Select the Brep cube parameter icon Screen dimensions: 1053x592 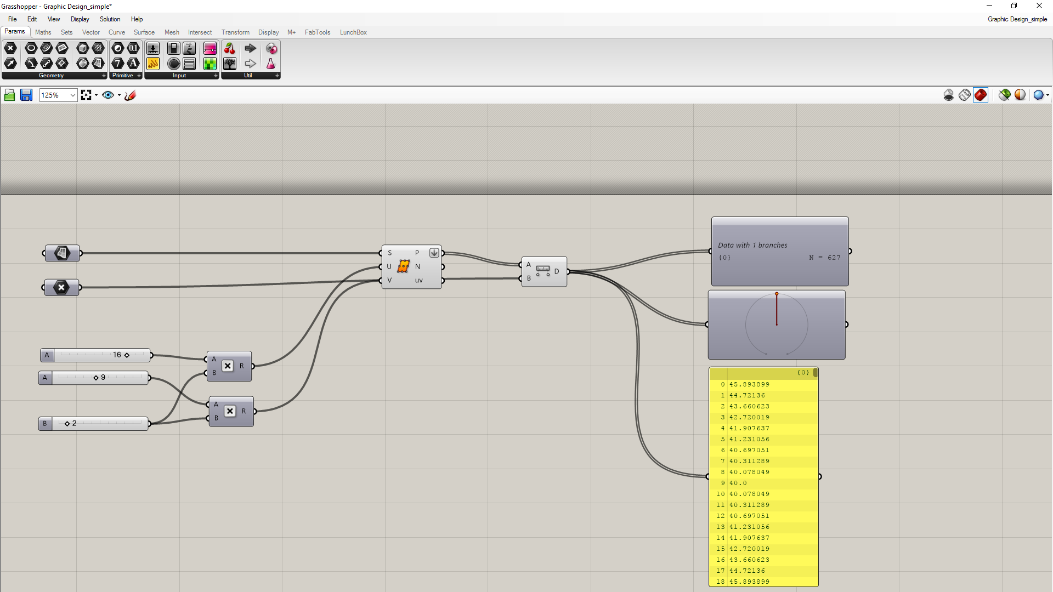point(83,48)
